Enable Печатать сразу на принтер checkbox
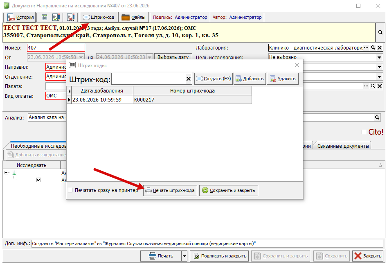Viewport: 387px width, 264px height. tap(70, 190)
